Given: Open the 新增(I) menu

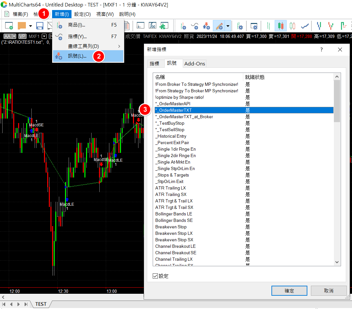Looking at the screenshot, I should tap(62, 14).
